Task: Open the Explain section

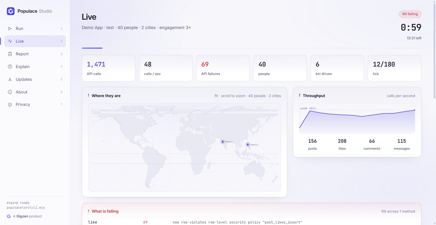Action: 35,67
